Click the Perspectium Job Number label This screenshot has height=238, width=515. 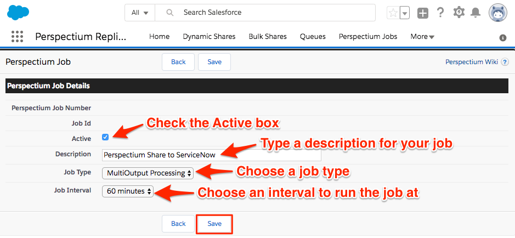tap(51, 107)
